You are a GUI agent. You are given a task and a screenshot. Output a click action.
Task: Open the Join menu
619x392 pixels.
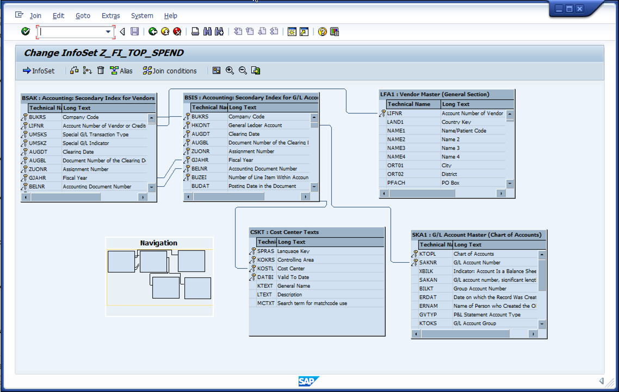(35, 16)
